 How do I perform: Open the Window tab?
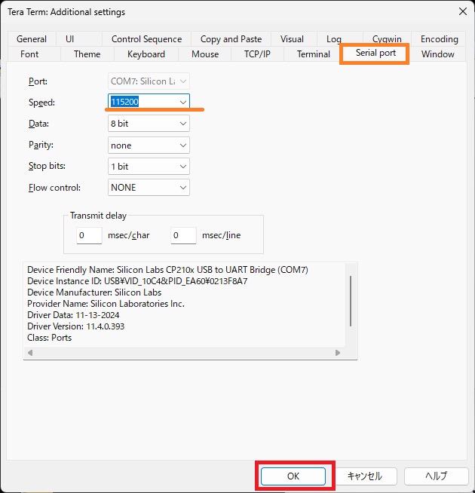click(x=437, y=54)
